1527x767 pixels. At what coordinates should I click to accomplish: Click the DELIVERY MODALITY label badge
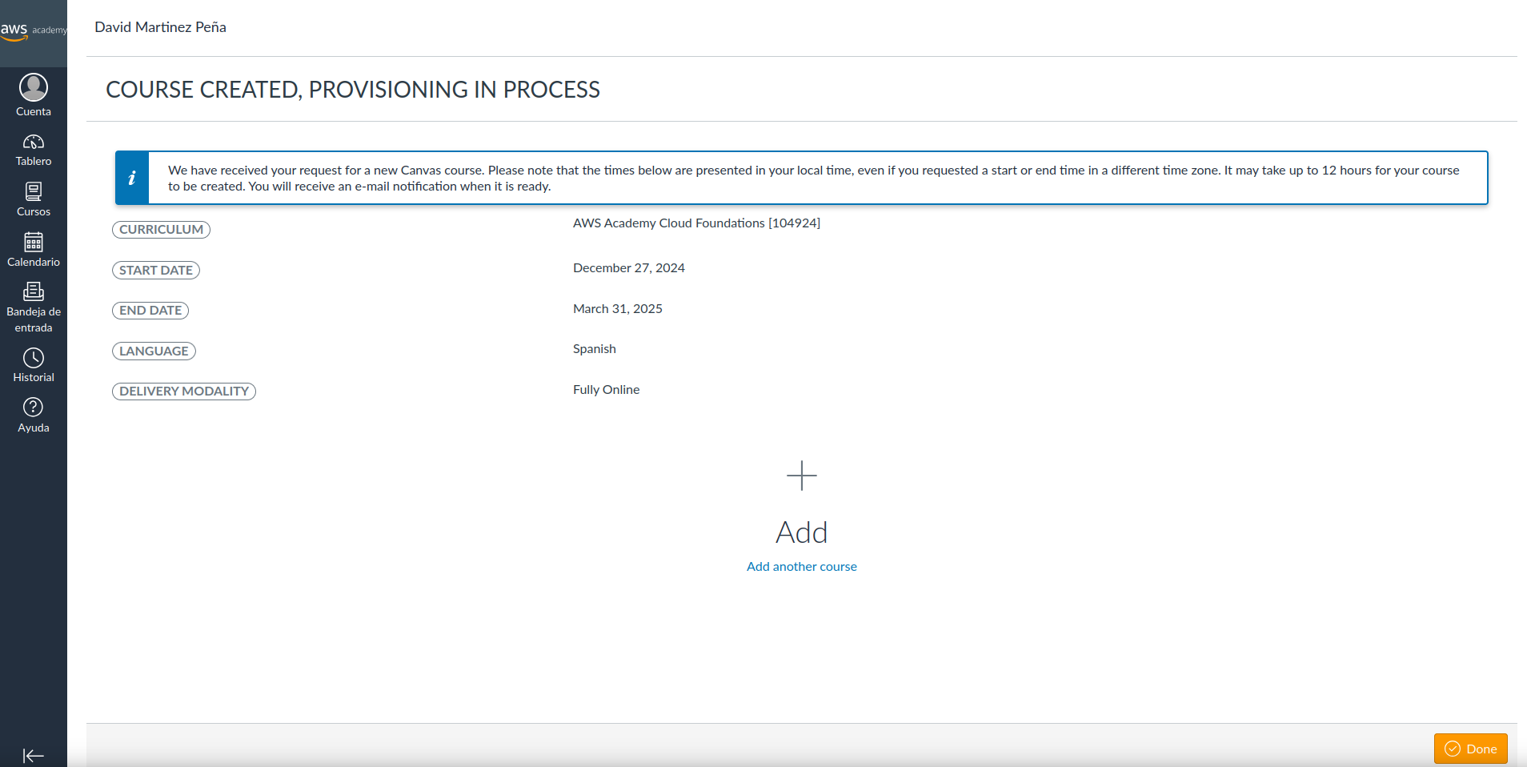[184, 392]
